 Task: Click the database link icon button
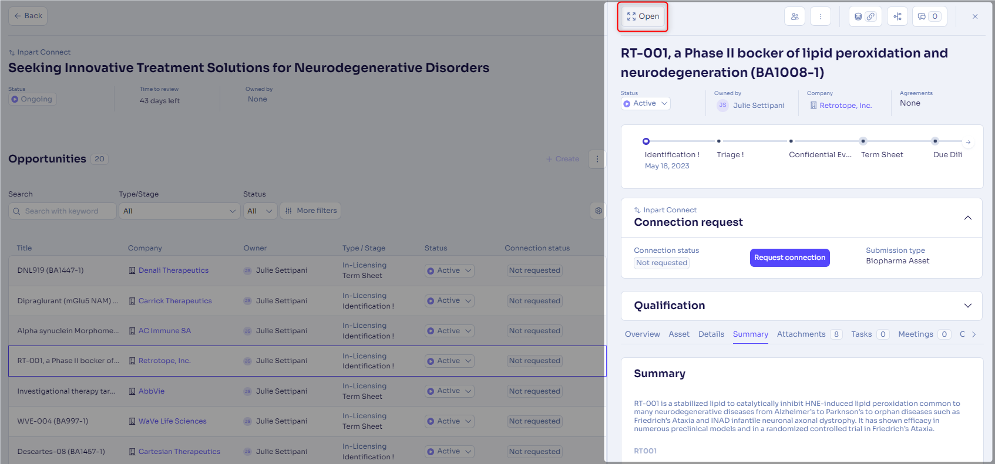click(865, 16)
